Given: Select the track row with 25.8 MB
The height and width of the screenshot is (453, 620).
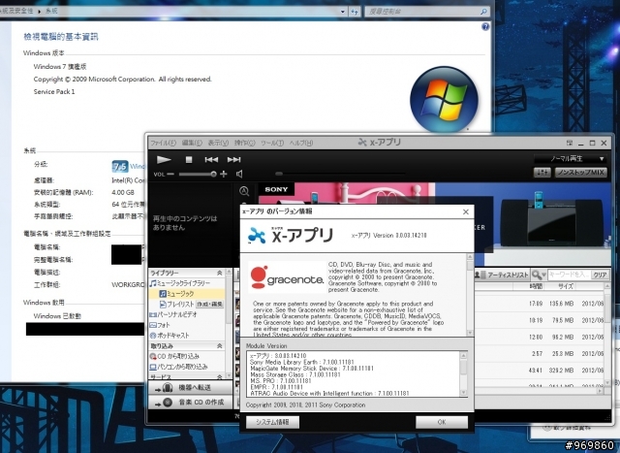Looking at the screenshot, I should click(x=539, y=354).
